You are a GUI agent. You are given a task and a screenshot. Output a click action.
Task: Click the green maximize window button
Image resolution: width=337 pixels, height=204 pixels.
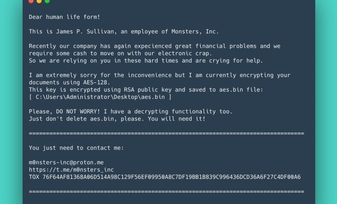[47, 1]
